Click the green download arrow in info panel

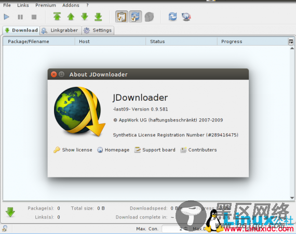pos(10,212)
